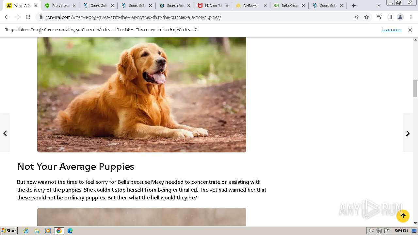
Task: Close the "When A Do" tab
Action: pyautogui.click(x=36, y=6)
